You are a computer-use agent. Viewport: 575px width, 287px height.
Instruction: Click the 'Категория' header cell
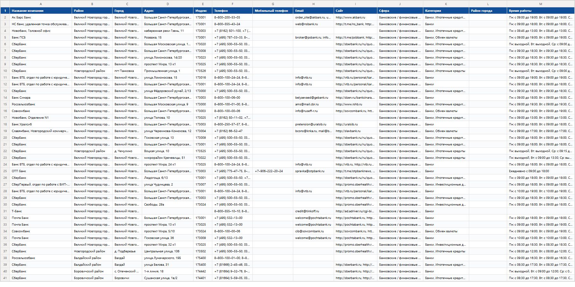click(446, 10)
